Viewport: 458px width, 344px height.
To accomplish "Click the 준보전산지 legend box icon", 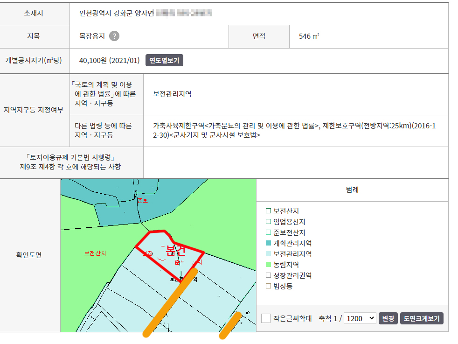I will click(x=268, y=232).
